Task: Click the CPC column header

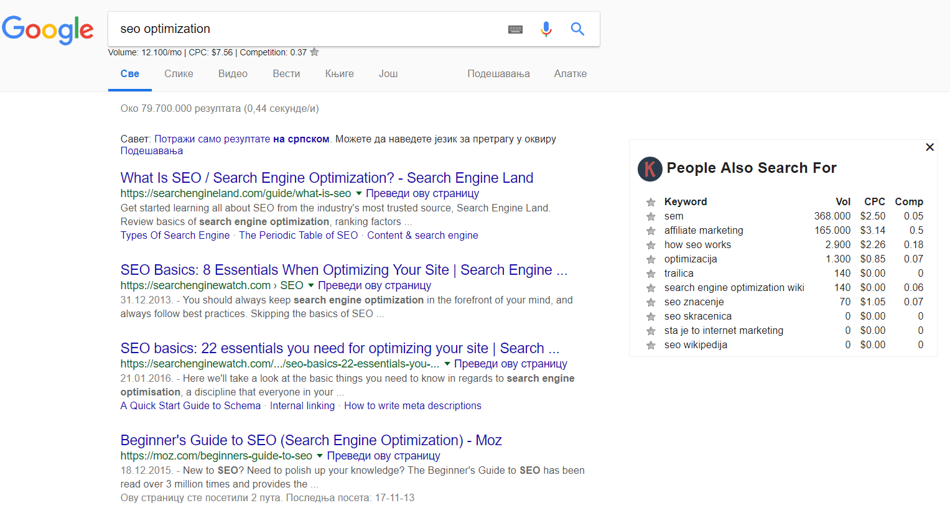Action: pos(875,201)
